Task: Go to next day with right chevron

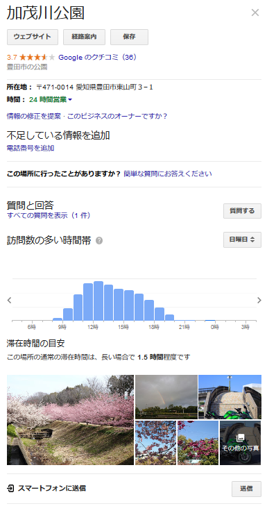Action: [x=259, y=300]
